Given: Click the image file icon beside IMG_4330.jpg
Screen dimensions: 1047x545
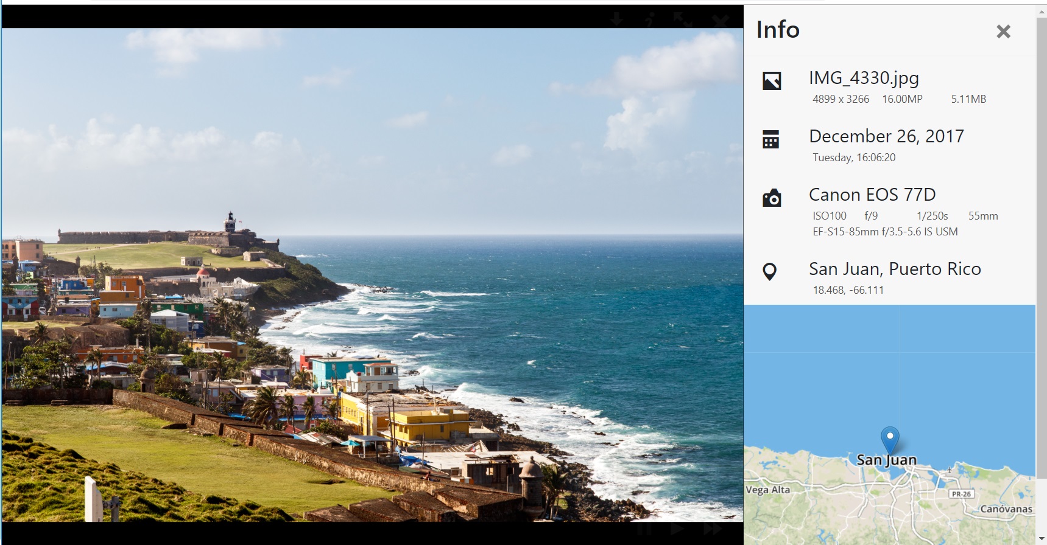Looking at the screenshot, I should tap(772, 81).
